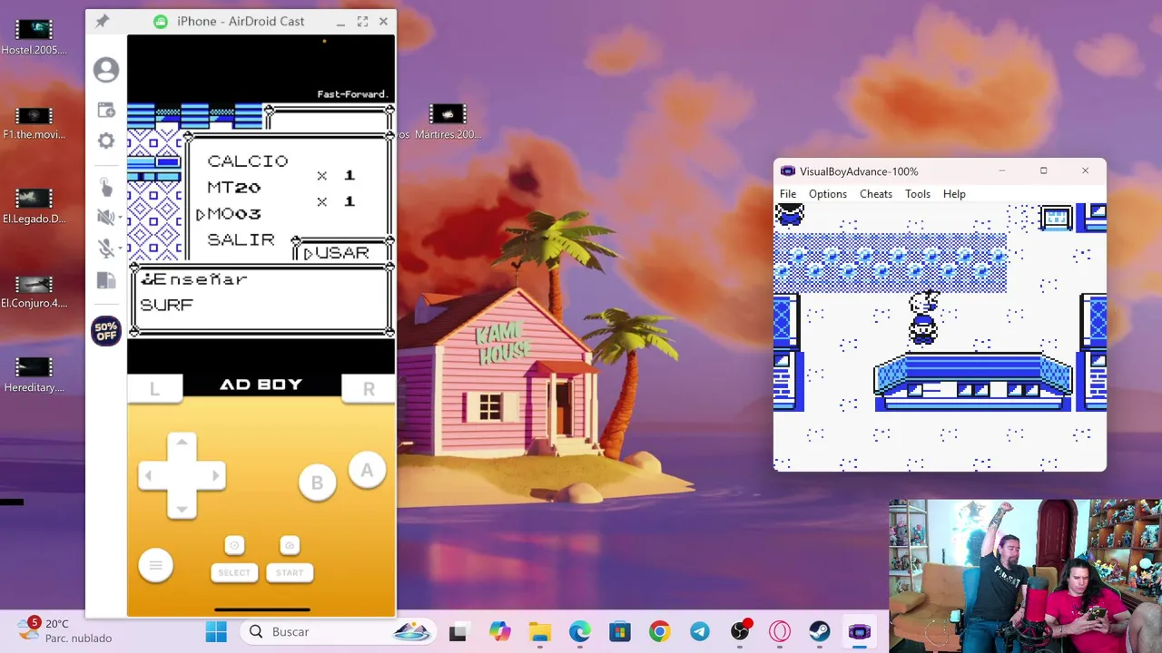Tap the emulator SELECT button
Screen dimensions: 1162x653
pos(234,572)
